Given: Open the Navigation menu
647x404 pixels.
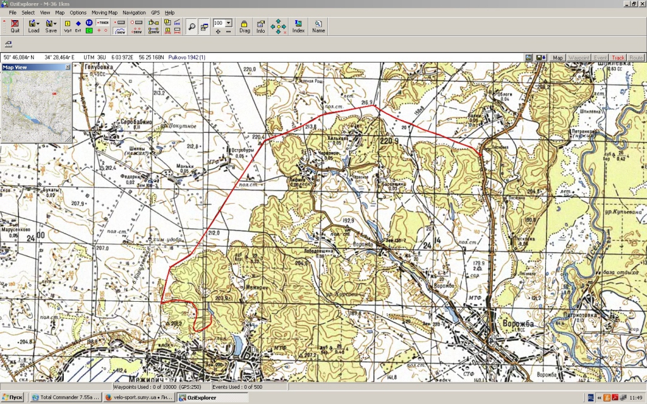Looking at the screenshot, I should pos(134,13).
